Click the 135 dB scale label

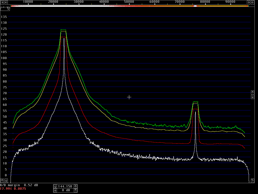4,17
